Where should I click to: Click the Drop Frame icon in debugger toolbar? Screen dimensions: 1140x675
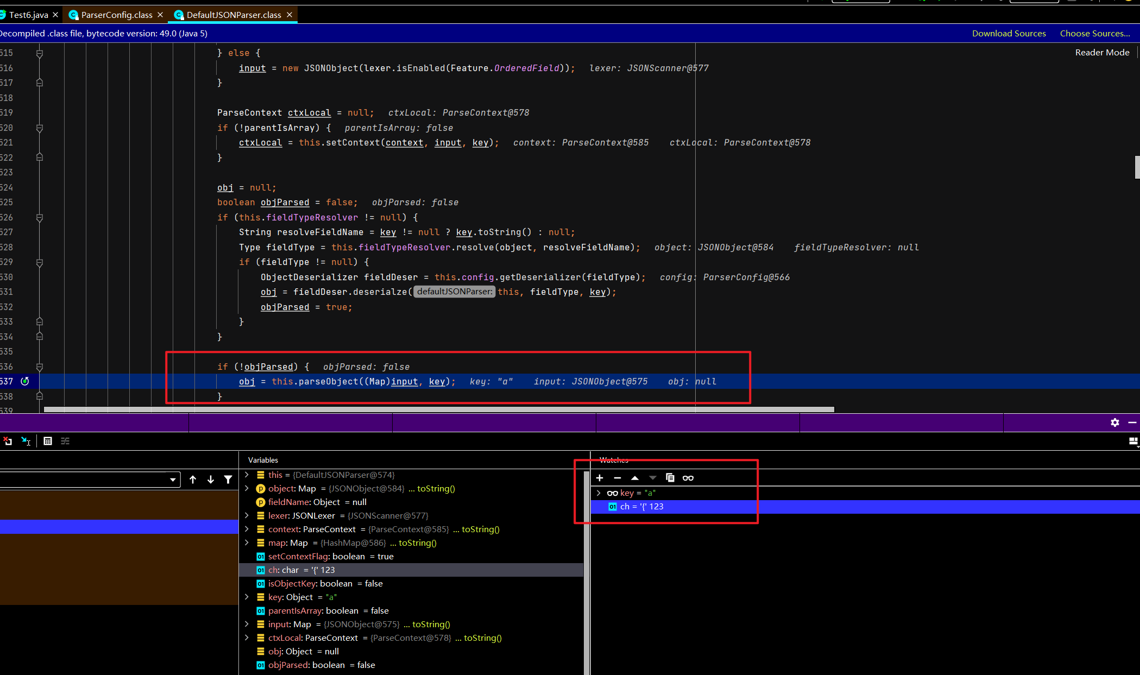point(8,441)
